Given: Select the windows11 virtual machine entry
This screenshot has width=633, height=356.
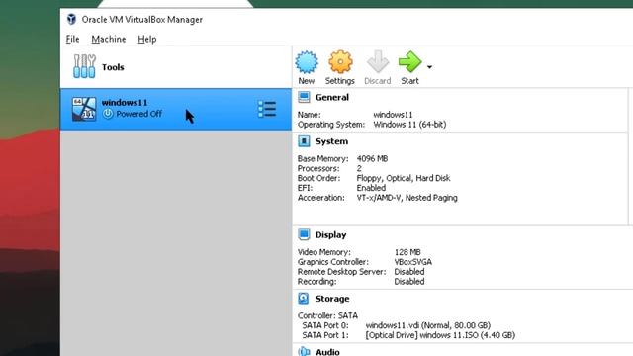Looking at the screenshot, I should [x=176, y=109].
